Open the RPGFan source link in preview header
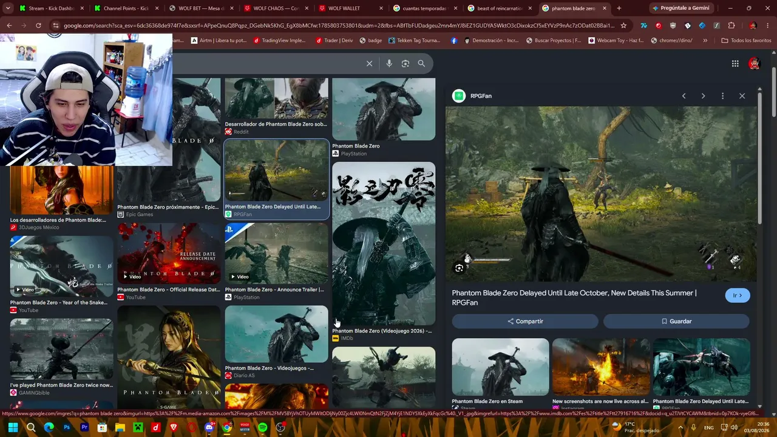Screen dimensions: 777x437 click(x=472, y=96)
